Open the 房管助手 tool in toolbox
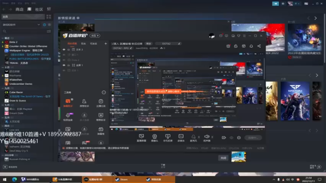Viewport: 326px width, 183px height. pyautogui.click(x=84, y=103)
